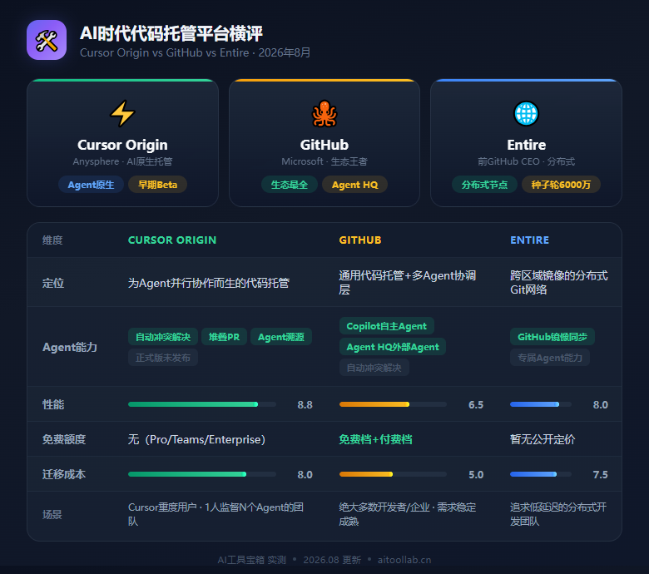The image size is (649, 574).
Task: Click the 分布式节点 tag
Action: pyautogui.click(x=484, y=185)
